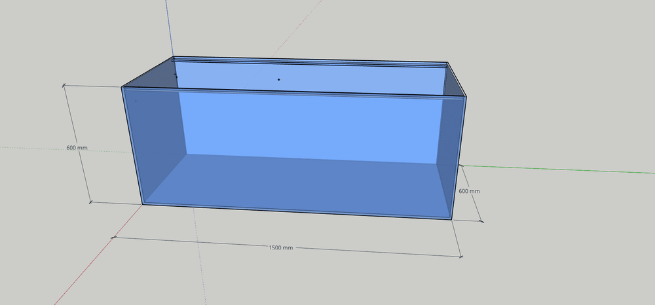Click the front top-left corner of the tank

pyautogui.click(x=122, y=86)
